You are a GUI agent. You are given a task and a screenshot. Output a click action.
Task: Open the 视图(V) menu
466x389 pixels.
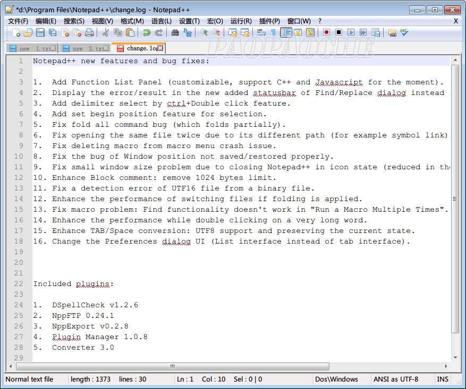coord(103,21)
